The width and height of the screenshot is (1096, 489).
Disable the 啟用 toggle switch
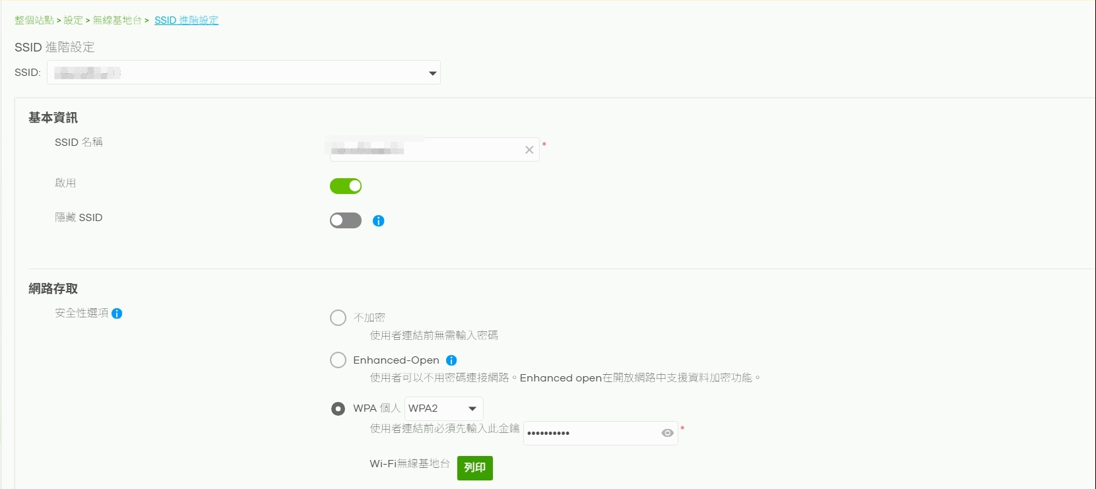tap(346, 186)
